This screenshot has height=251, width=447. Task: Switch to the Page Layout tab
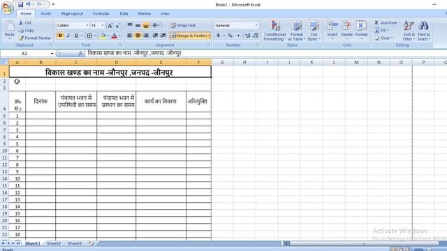click(x=72, y=13)
